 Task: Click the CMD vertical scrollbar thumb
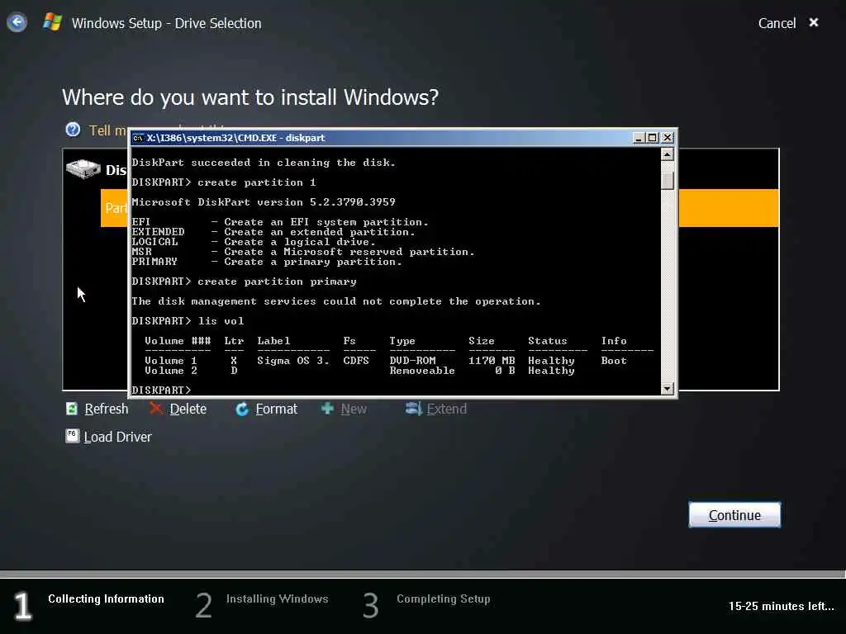668,181
